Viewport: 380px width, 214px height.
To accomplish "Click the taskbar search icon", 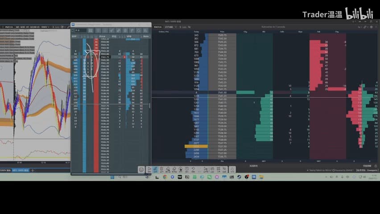I will pyautogui.click(x=120, y=177).
